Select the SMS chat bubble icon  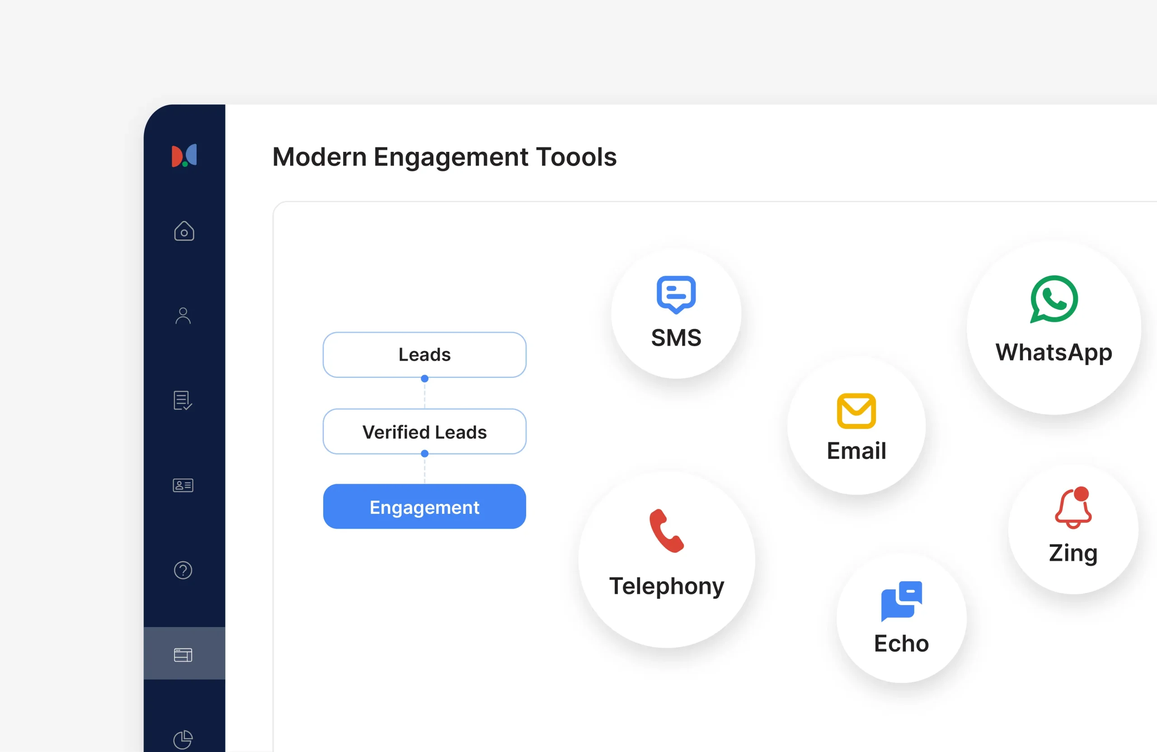(x=675, y=294)
